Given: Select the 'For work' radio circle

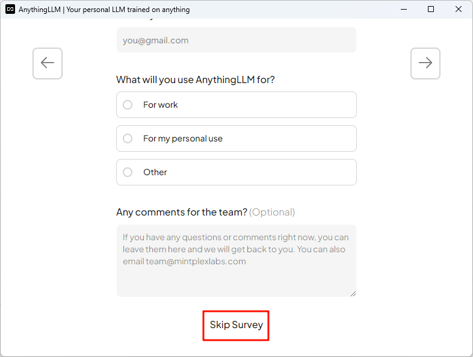Looking at the screenshot, I should click(x=128, y=105).
